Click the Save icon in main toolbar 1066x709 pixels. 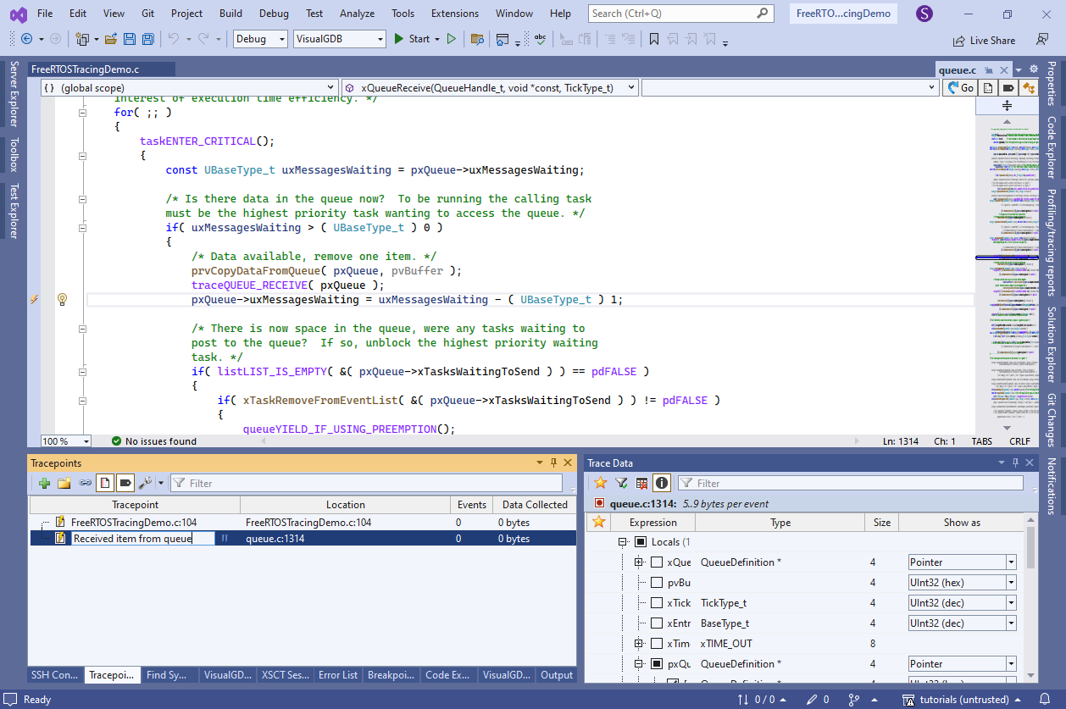[130, 39]
